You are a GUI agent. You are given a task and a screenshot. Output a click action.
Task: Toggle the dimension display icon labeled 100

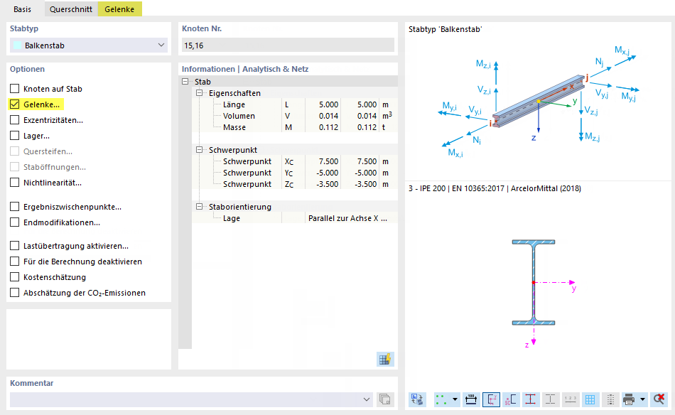[471, 399]
